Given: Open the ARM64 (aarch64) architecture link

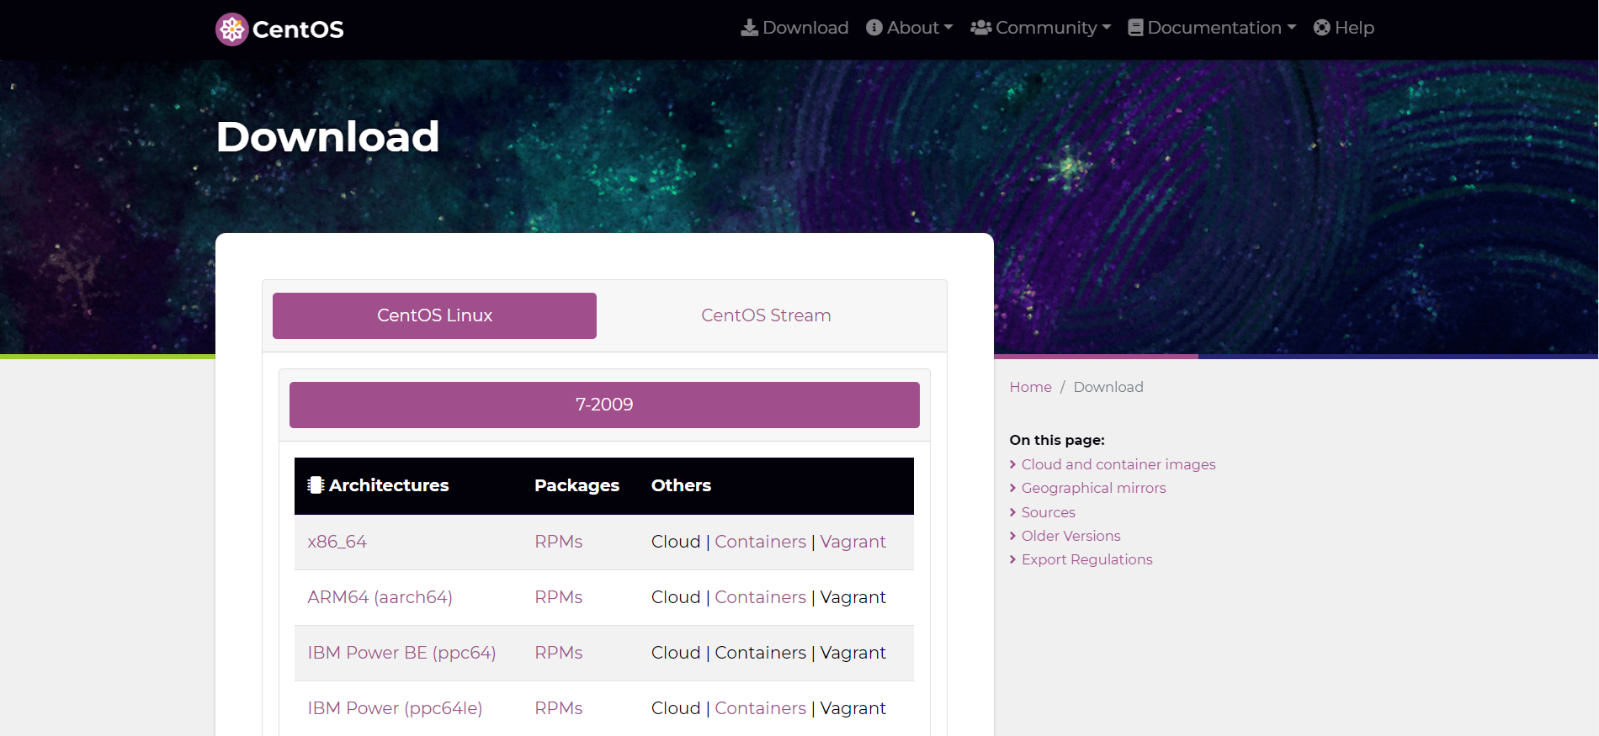Looking at the screenshot, I should point(380,597).
